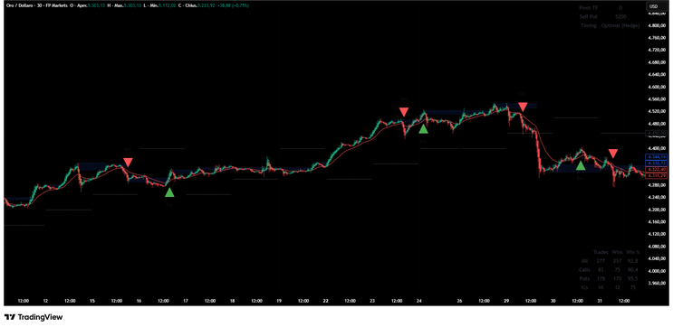Click the 3.960,00 price axis level
The image size is (673, 327).
pyautogui.click(x=658, y=284)
